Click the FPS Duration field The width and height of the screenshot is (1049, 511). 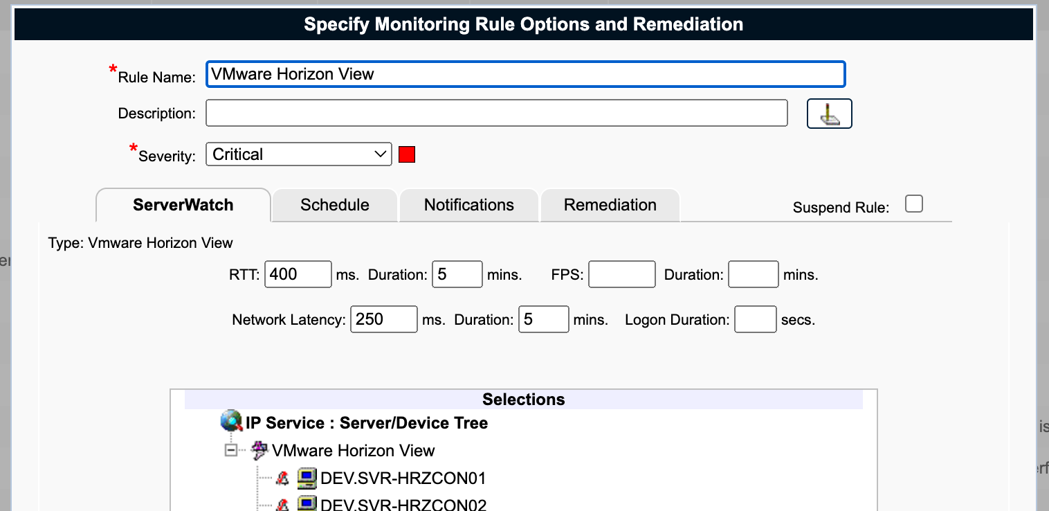pyautogui.click(x=754, y=274)
